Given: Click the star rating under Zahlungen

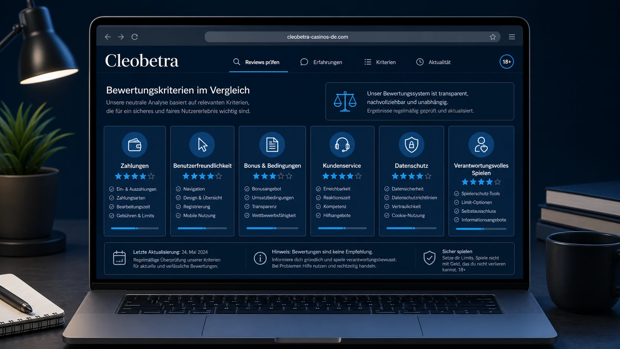Looking at the screenshot, I should [135, 176].
